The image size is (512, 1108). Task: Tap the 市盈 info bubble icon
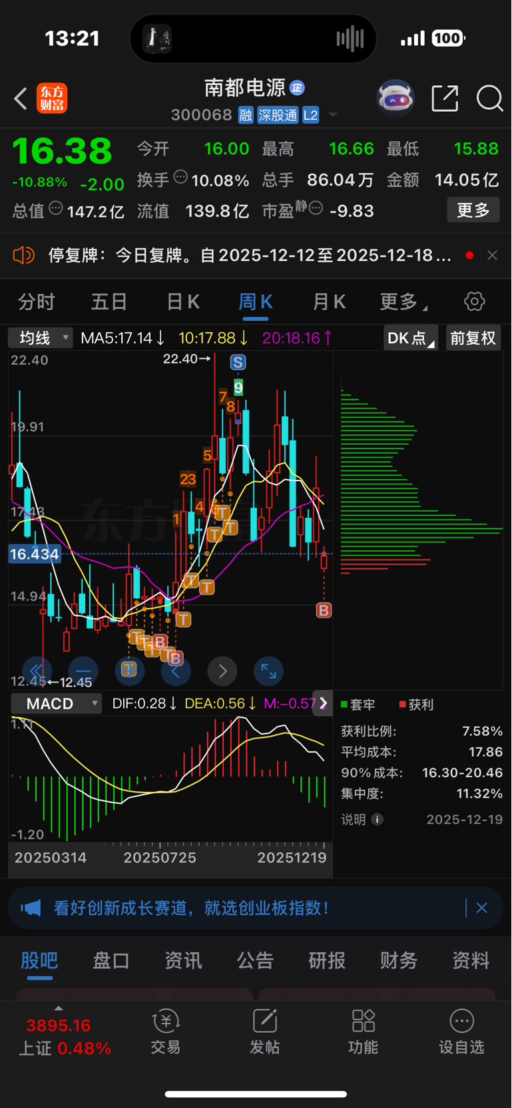316,208
